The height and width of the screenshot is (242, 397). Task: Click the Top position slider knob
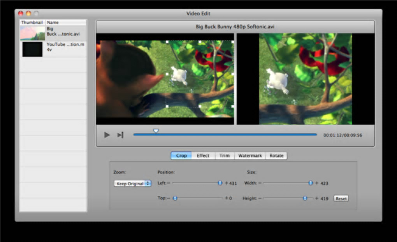[175, 198]
